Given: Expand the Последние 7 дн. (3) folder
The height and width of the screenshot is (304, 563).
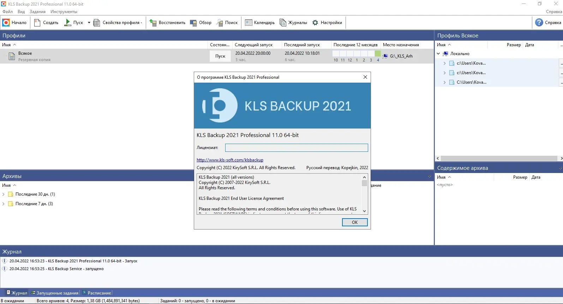Looking at the screenshot, I should (x=3, y=204).
